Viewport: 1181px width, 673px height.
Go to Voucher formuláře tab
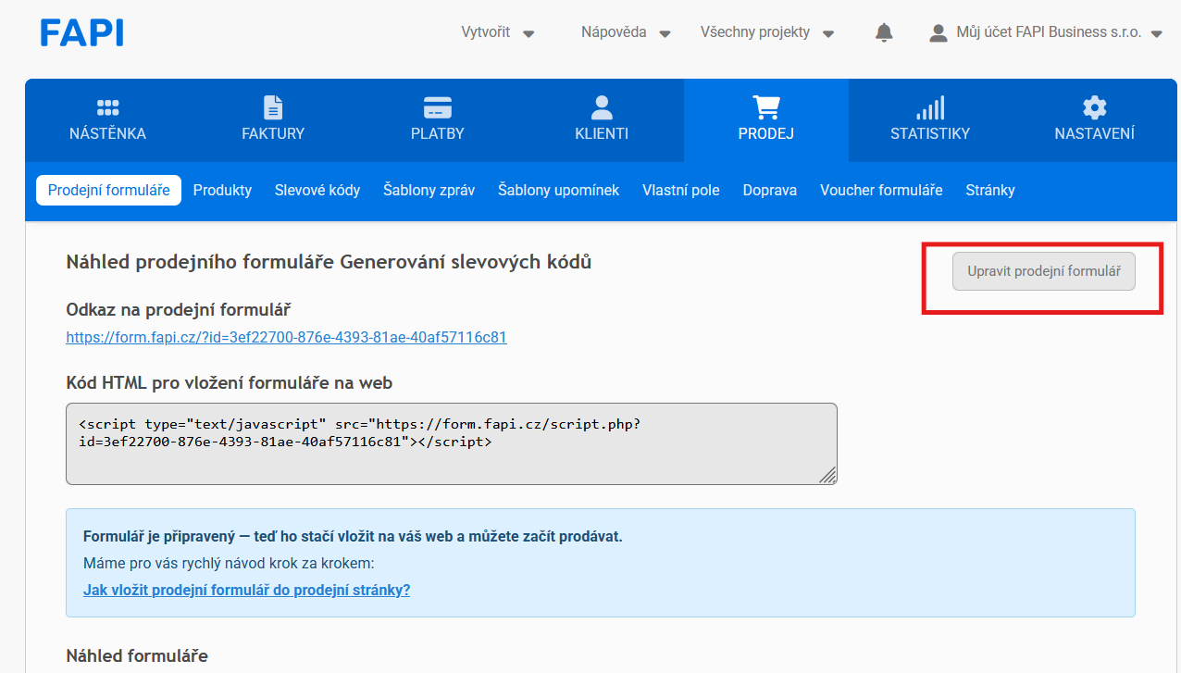tap(881, 190)
